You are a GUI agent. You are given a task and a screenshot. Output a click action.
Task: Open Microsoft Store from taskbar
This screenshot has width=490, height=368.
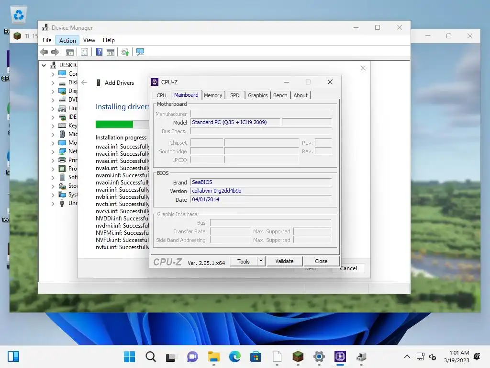click(256, 356)
